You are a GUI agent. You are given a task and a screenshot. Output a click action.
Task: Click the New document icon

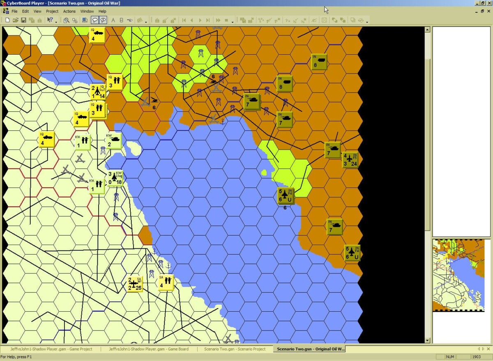[7, 20]
